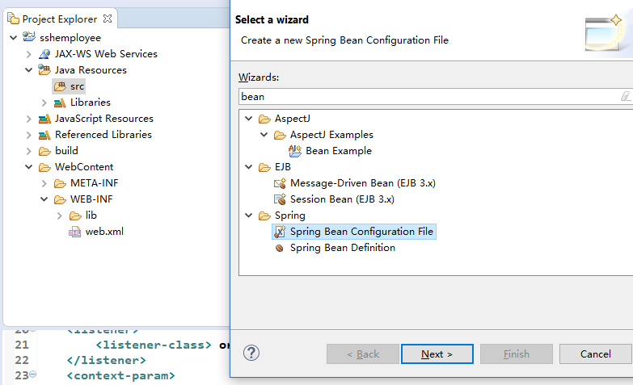Click the Spring Bean Configuration File icon
Screen dimensions: 633x385
click(x=280, y=232)
